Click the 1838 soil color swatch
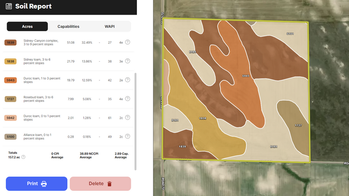The height and width of the screenshot is (196, 349). 10,61
